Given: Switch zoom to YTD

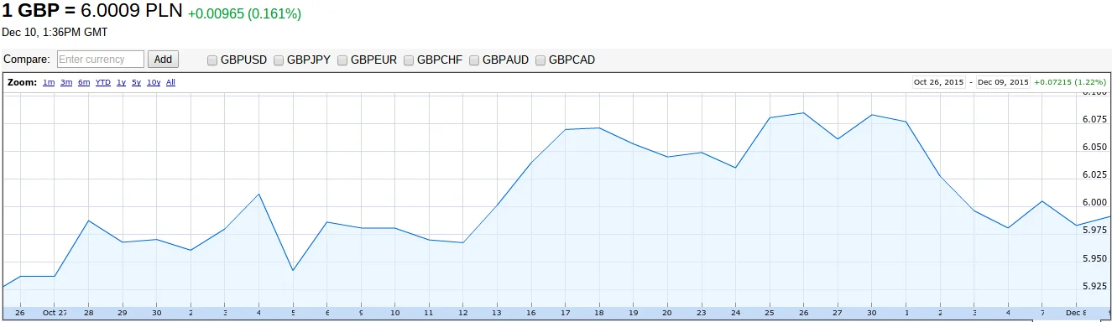Looking at the screenshot, I should point(102,83).
